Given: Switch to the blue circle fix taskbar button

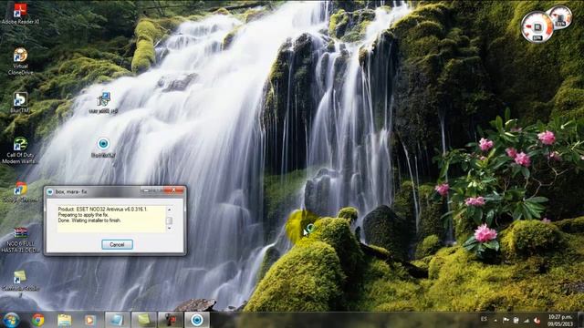Looking at the screenshot, I should (x=197, y=320).
